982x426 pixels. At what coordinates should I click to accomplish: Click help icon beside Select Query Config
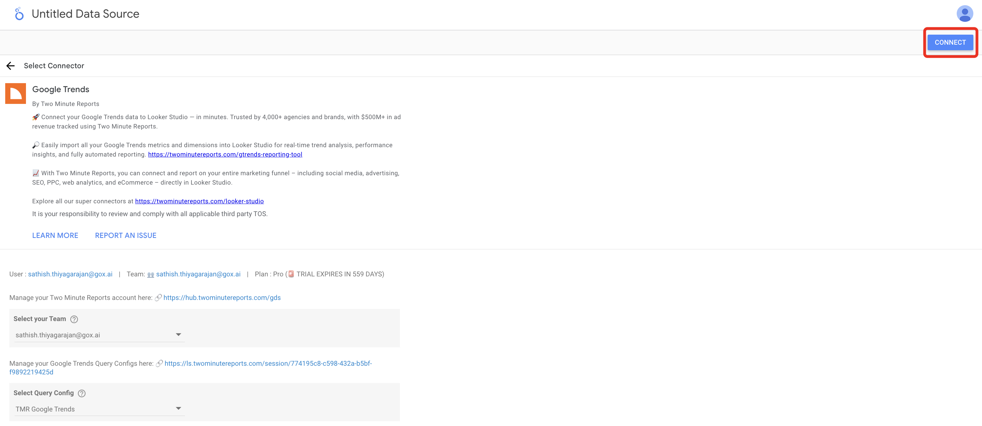[82, 393]
